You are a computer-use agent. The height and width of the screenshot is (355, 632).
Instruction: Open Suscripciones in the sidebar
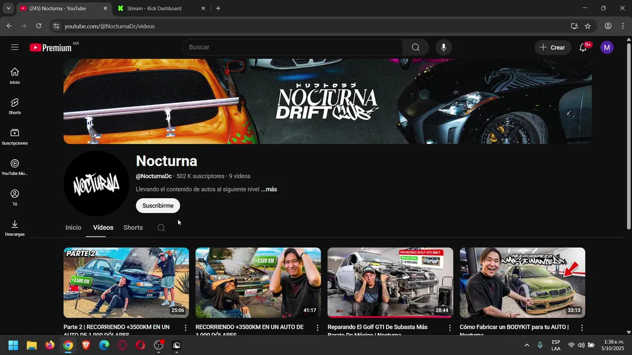(x=15, y=137)
